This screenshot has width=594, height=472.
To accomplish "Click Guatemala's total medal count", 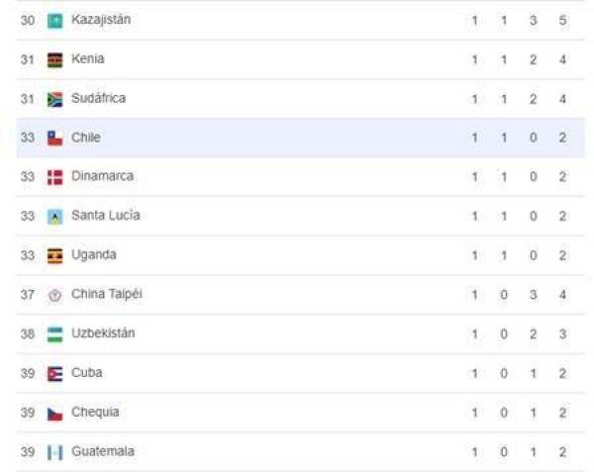I will [x=562, y=451].
